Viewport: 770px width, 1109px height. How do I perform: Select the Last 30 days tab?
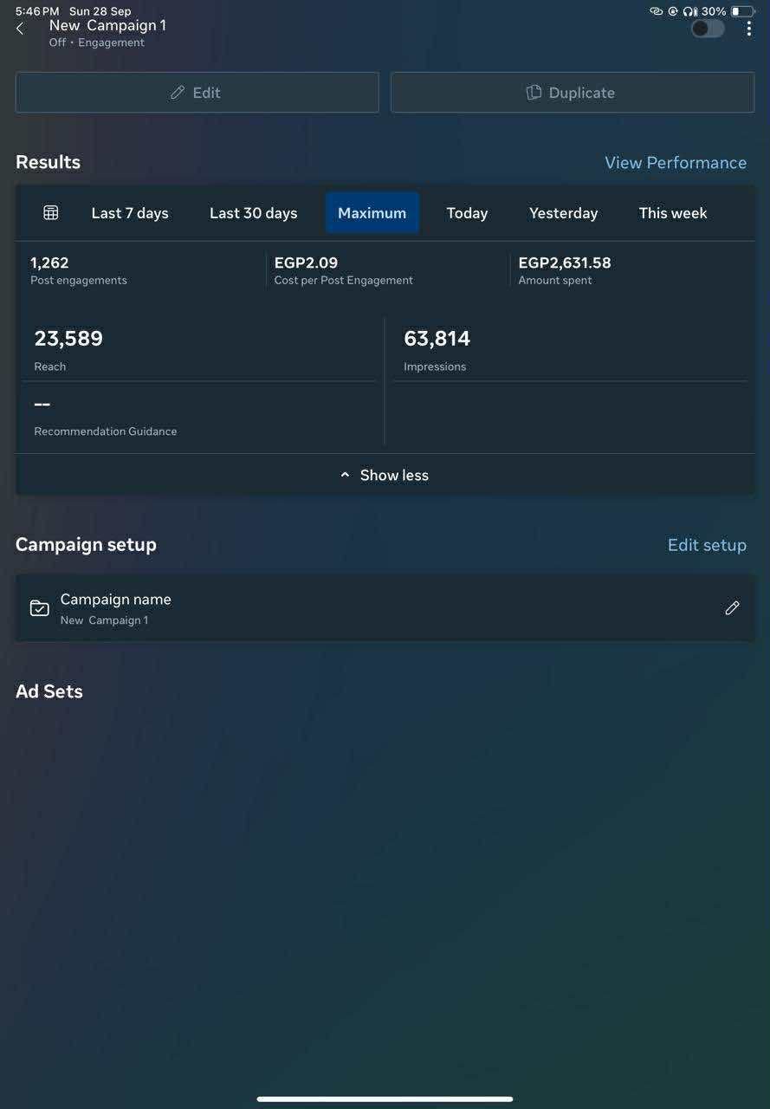(253, 213)
